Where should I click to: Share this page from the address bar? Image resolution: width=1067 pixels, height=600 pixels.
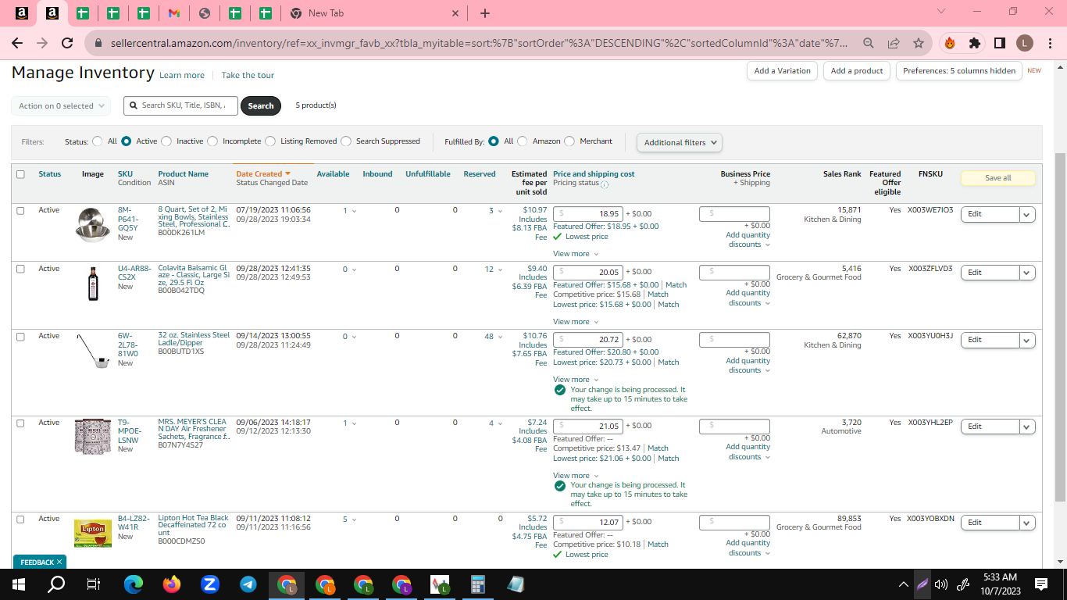(894, 43)
